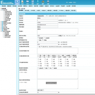
Task: Click the 退出 logout link
Action: coord(75,2)
